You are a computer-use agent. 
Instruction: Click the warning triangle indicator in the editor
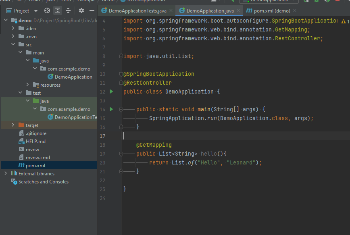pos(343,21)
